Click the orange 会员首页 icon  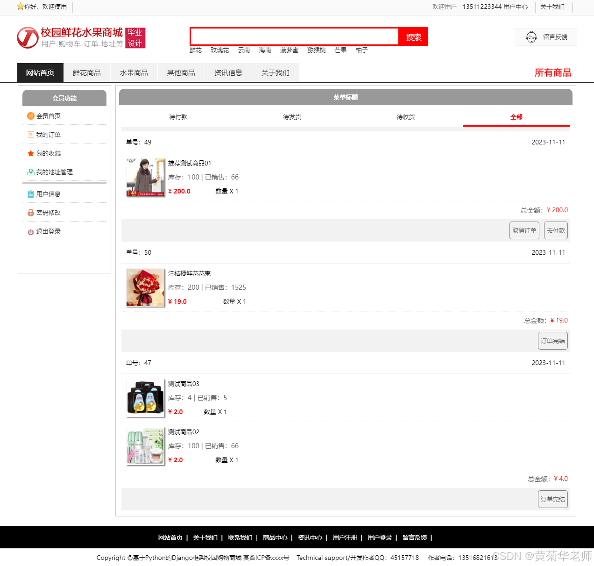point(31,116)
